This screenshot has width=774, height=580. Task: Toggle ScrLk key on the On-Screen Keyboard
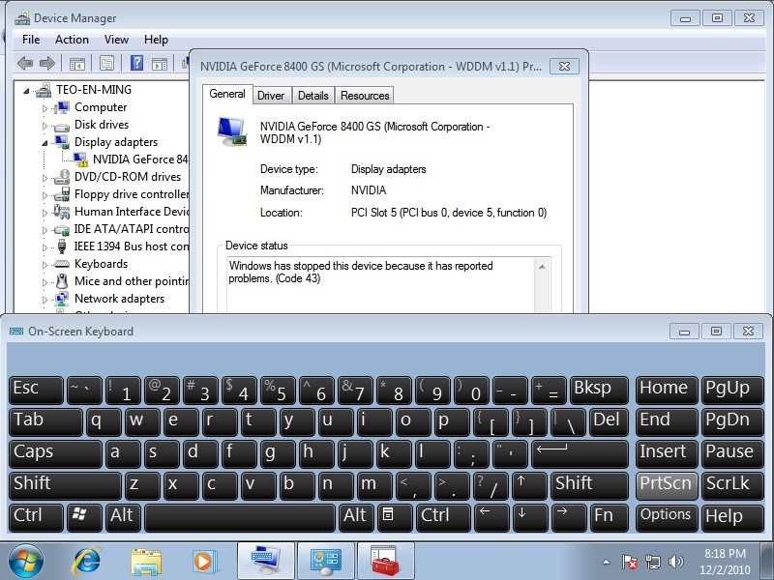coord(728,484)
